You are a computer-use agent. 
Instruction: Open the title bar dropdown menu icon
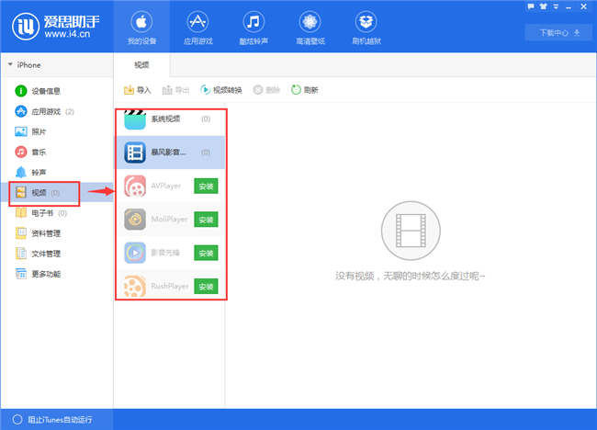(x=556, y=6)
